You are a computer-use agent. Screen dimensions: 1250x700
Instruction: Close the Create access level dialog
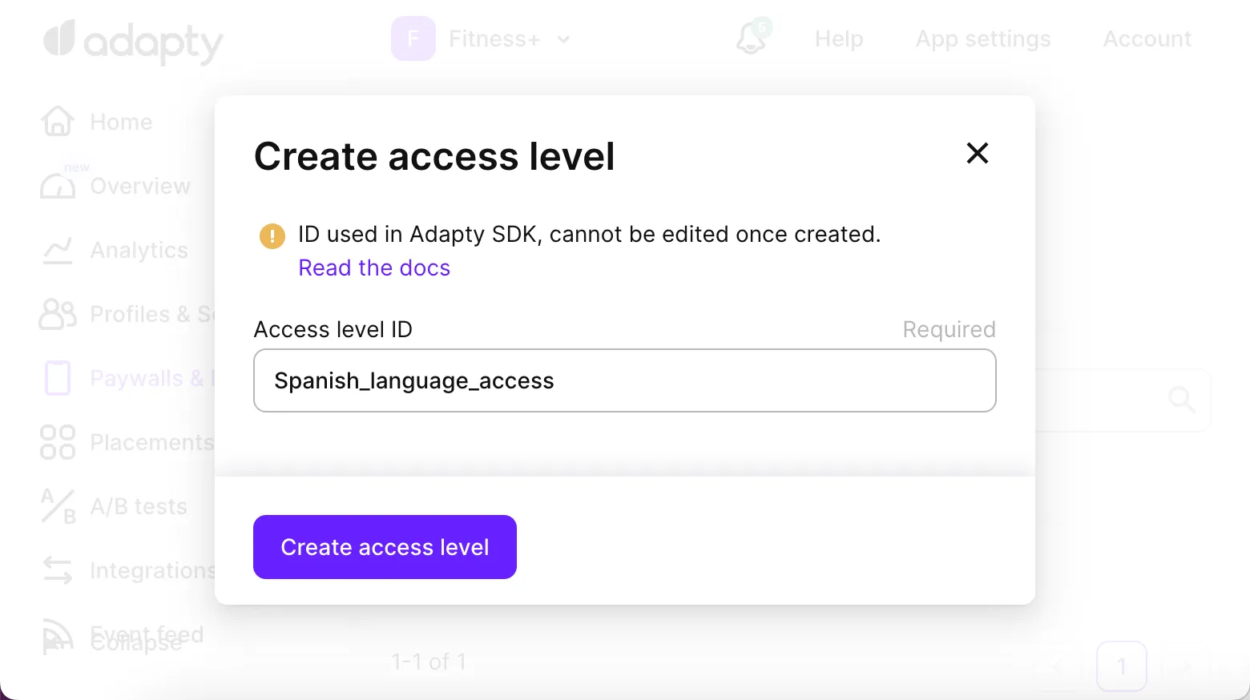977,153
